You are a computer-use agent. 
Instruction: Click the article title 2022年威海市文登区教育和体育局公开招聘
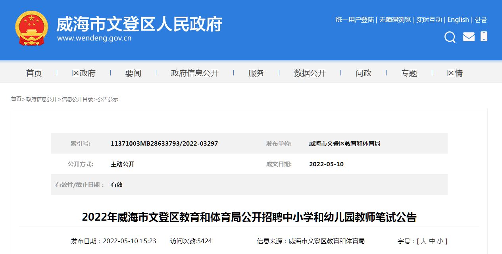[249, 217]
